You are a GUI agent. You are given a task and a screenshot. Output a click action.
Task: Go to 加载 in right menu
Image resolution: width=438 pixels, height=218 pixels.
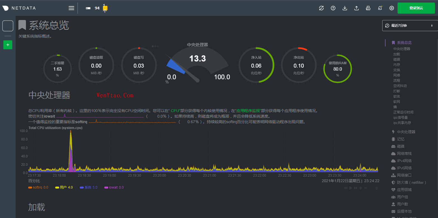tap(397, 54)
